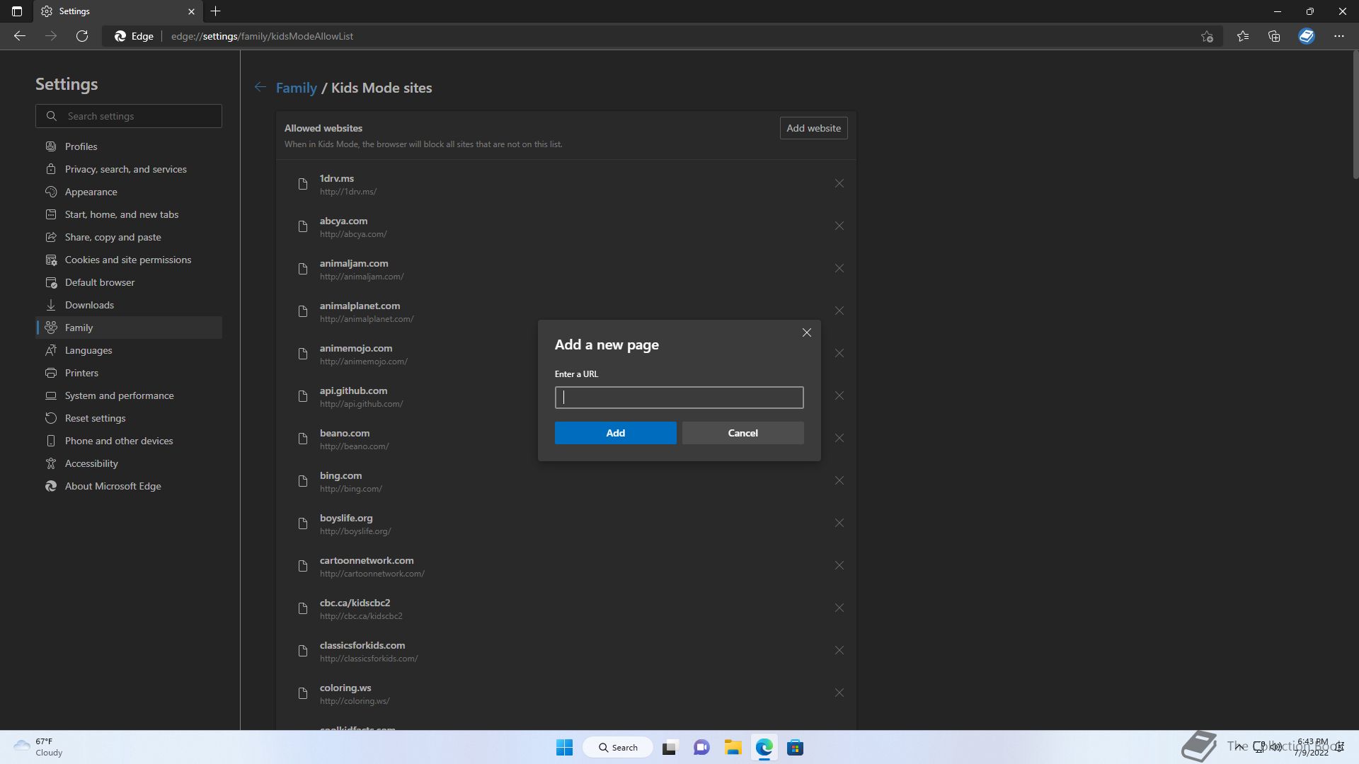Open Downloads settings
This screenshot has width=1359, height=764.
click(129, 305)
